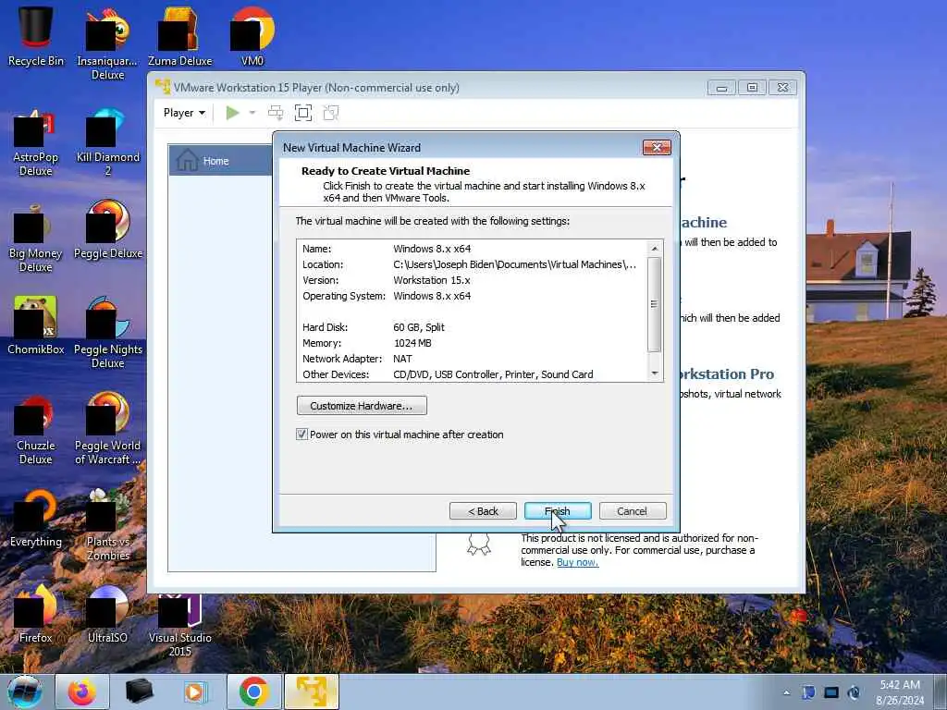
Task: Click the Memory 1024 MB value
Action: pyautogui.click(x=412, y=343)
